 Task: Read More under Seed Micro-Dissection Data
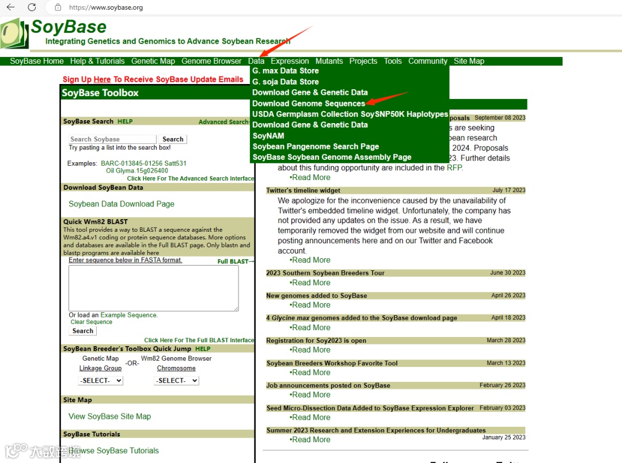coord(310,418)
